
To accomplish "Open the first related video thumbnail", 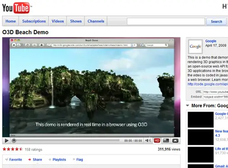I will click(x=201, y=120).
